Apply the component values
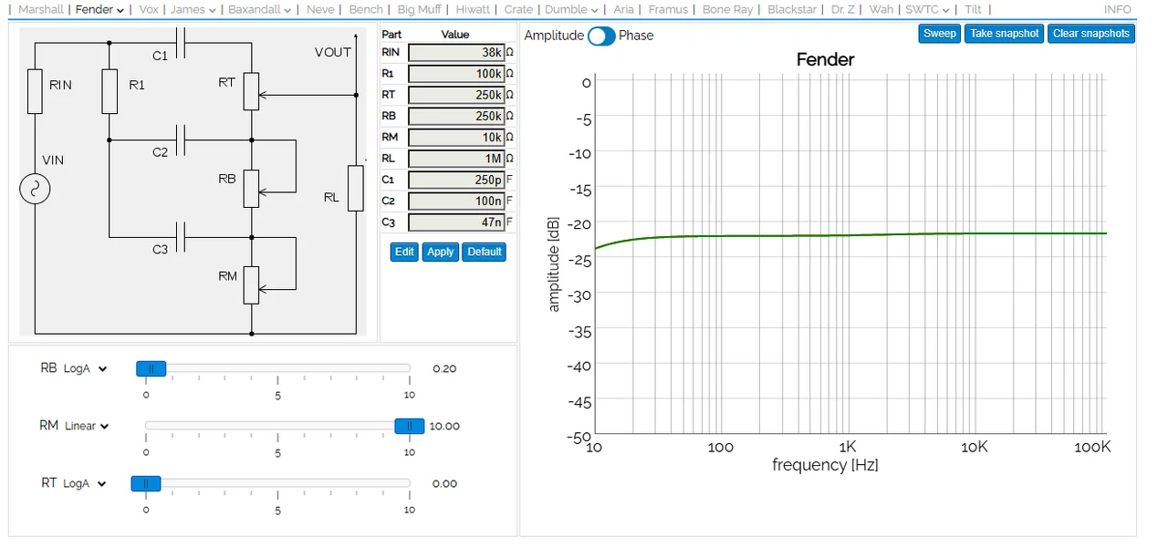Viewport: 1168px width, 558px height. 440,252
